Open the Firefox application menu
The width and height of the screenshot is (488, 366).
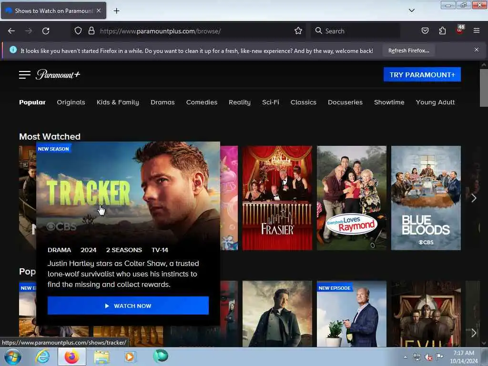point(476,31)
